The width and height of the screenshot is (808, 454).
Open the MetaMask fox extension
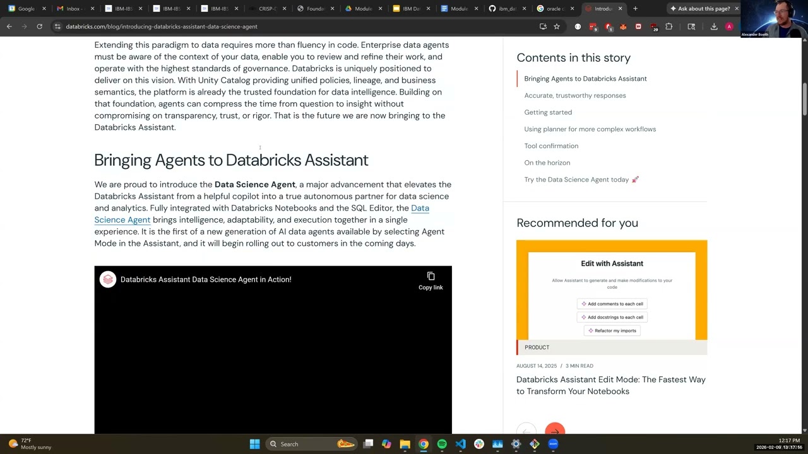coord(623,26)
